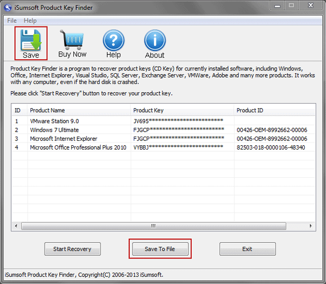Click the horizontal scrollbar thumb
This screenshot has height=284, width=326.
pos(154,225)
